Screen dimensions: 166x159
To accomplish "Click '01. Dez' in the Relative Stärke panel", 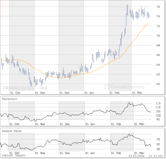I will pos(65,153).
